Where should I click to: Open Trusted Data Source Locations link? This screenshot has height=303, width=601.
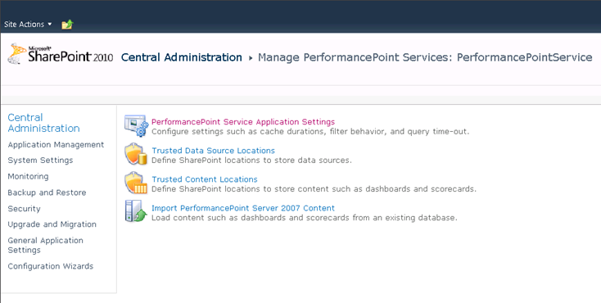pyautogui.click(x=213, y=151)
